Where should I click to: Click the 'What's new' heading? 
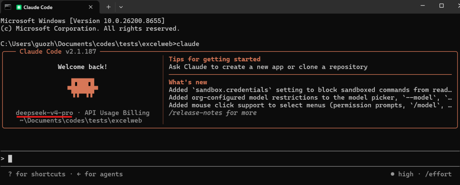(x=188, y=82)
